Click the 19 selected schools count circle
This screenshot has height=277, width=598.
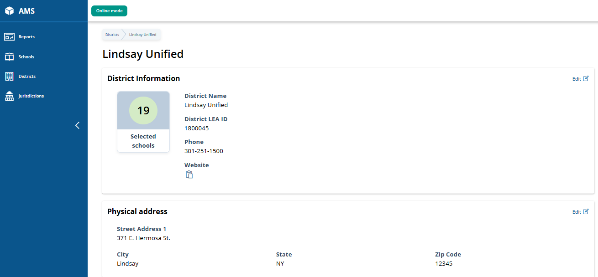pyautogui.click(x=143, y=110)
